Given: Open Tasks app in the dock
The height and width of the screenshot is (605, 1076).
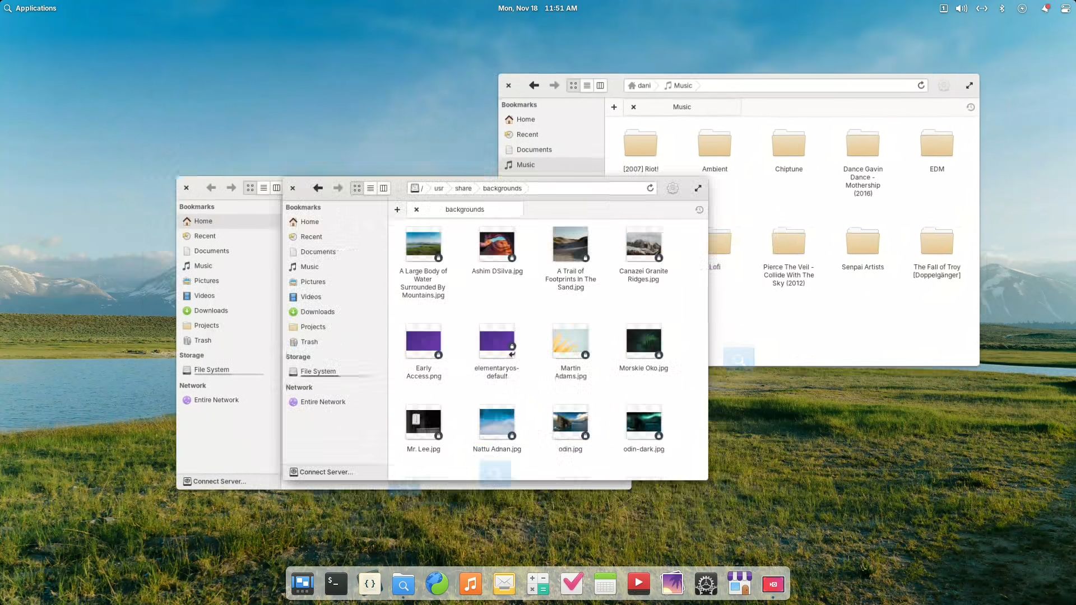Looking at the screenshot, I should [x=572, y=584].
